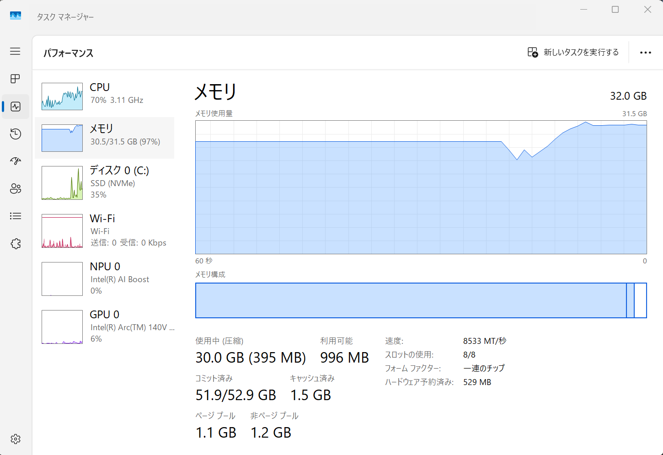The height and width of the screenshot is (455, 663).
Task: Select the Performance page icon
Action: [x=16, y=107]
